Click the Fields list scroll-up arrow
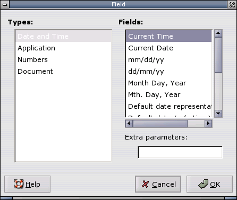 coord(218,33)
